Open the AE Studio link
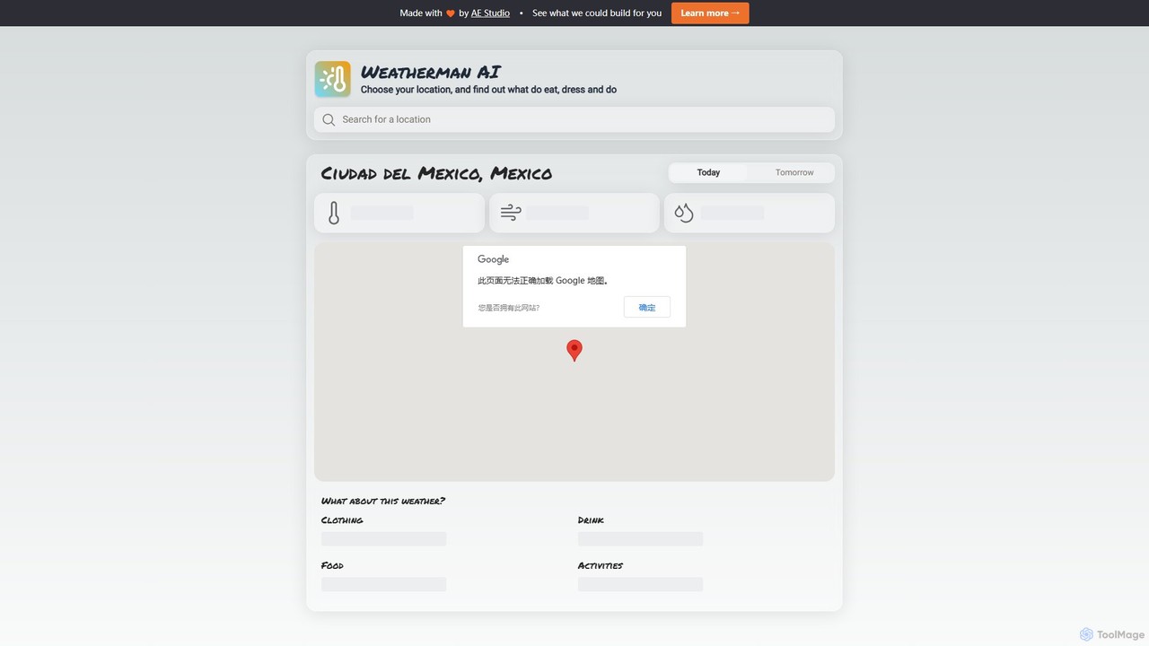Viewport: 1149px width, 646px height. [x=490, y=13]
